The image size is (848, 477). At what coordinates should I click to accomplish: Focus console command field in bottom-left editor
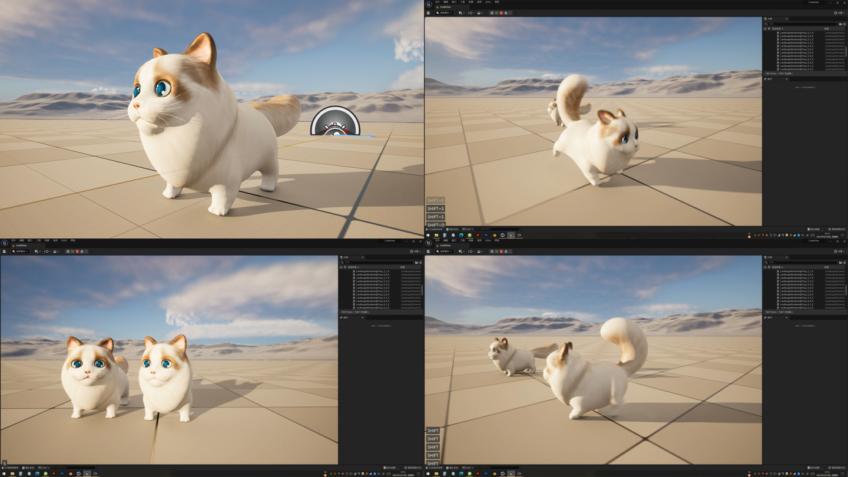pos(74,468)
